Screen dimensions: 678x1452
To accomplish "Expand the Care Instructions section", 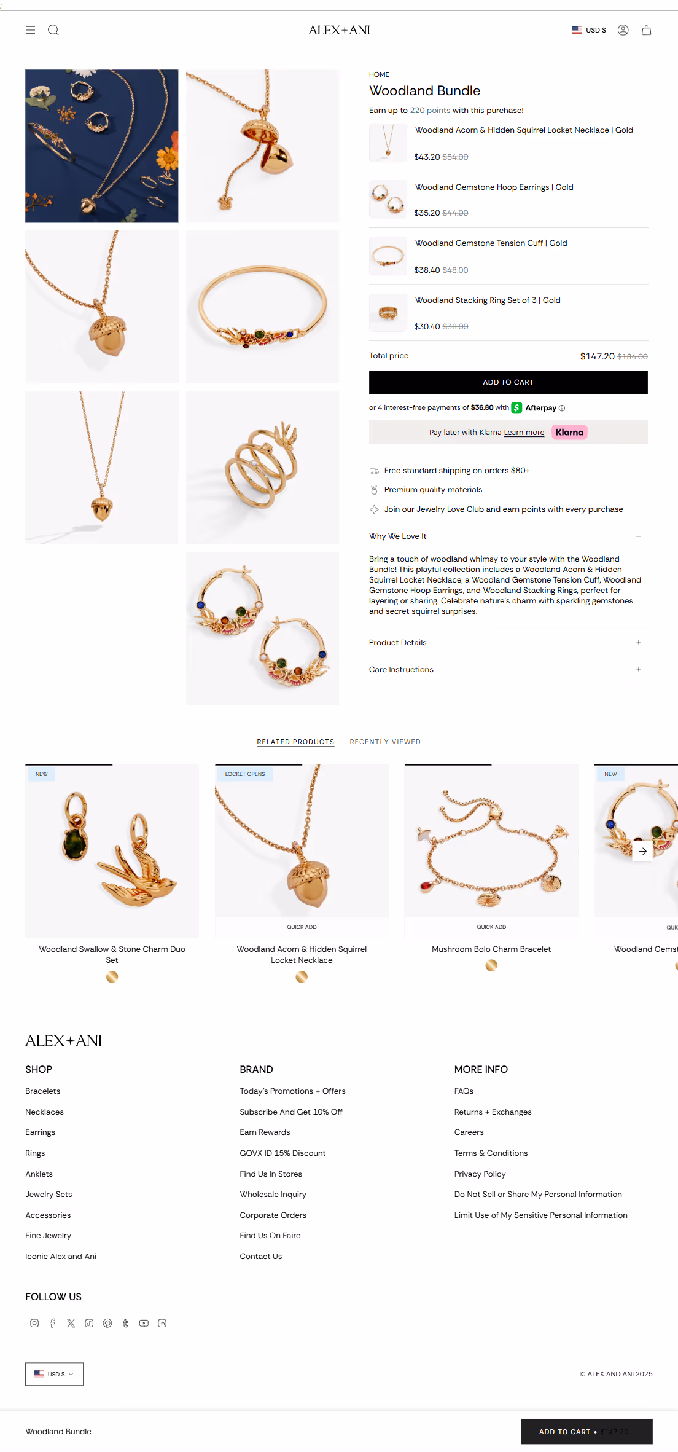I will point(508,669).
